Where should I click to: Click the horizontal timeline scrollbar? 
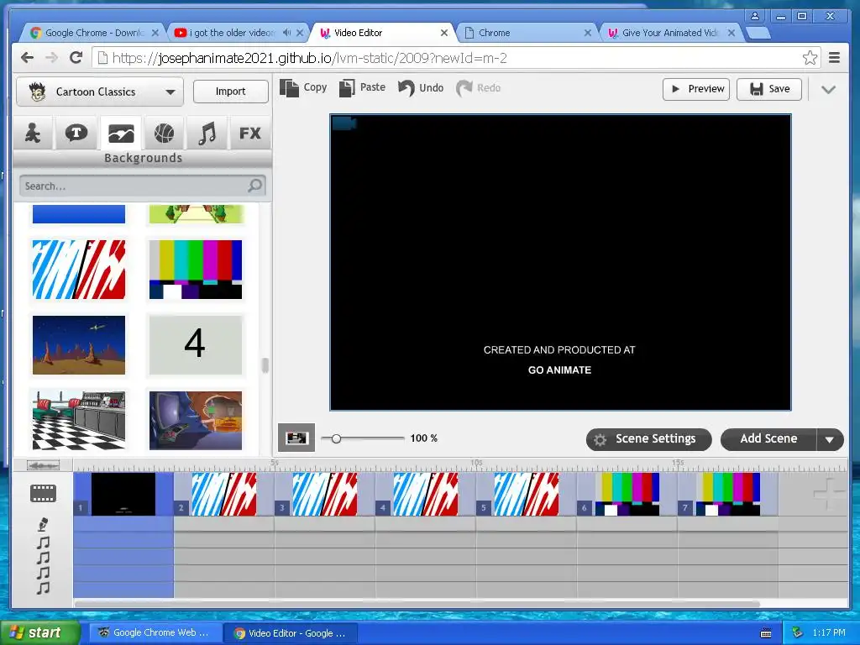coord(417,604)
